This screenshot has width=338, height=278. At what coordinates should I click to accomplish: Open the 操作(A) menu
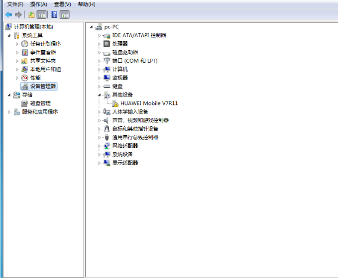pos(39,4)
